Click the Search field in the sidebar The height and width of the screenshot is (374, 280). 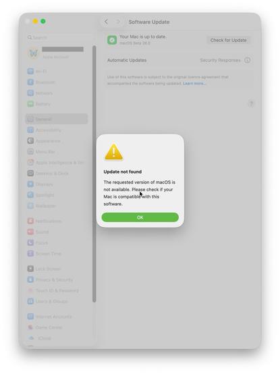pos(59,37)
